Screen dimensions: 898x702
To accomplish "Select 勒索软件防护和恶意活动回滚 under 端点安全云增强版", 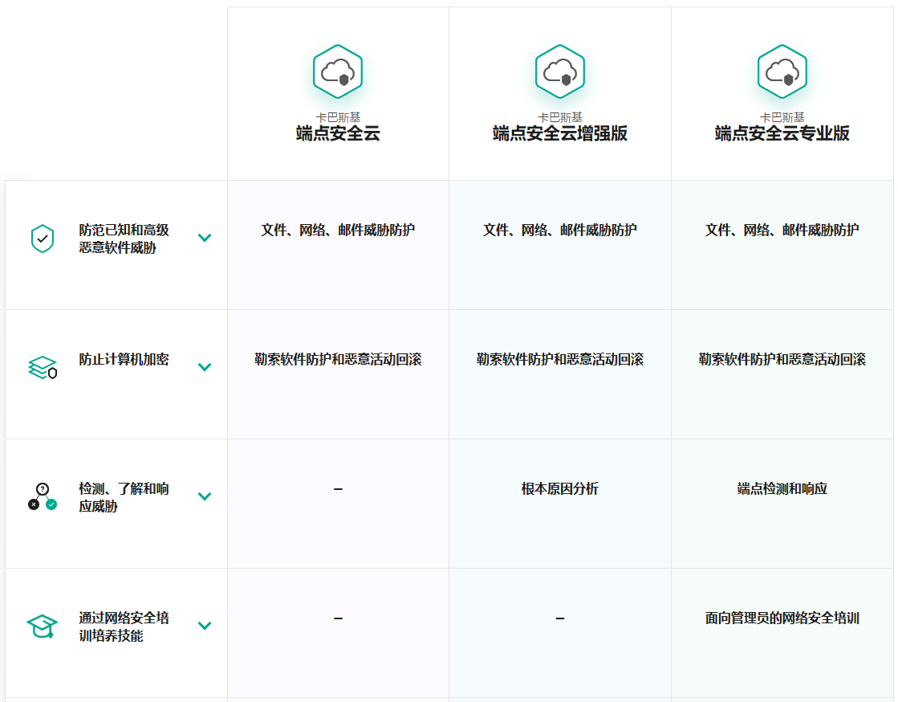I will (560, 359).
